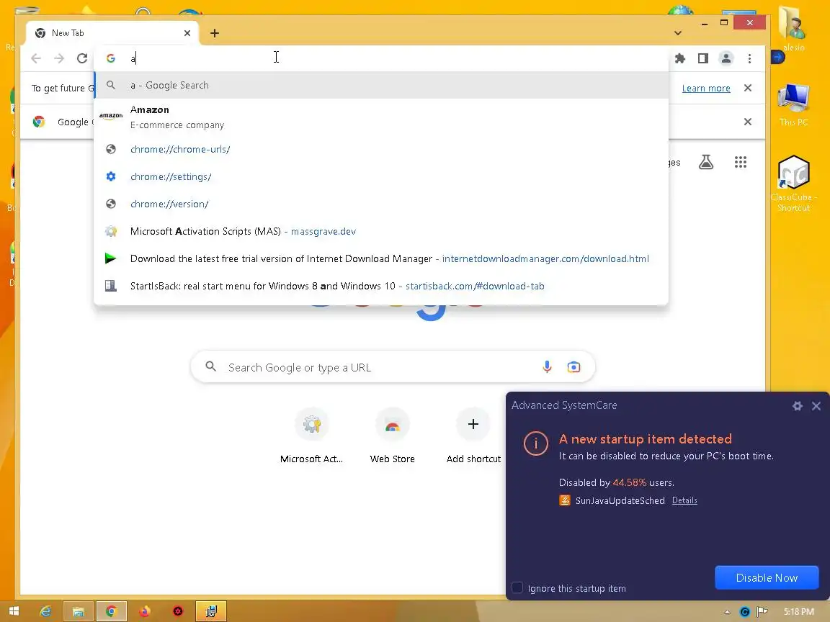830x622 pixels.
Task: Open Microsoft Act... shortcut tile
Action: coord(311,436)
